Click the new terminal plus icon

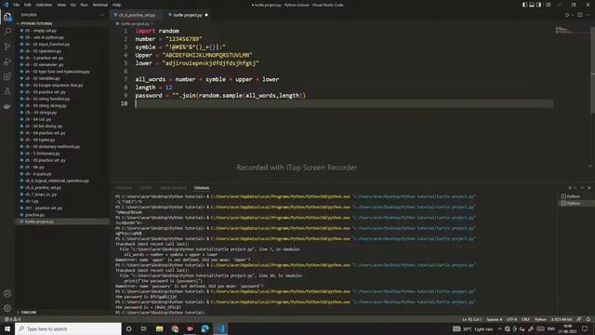(x=570, y=188)
